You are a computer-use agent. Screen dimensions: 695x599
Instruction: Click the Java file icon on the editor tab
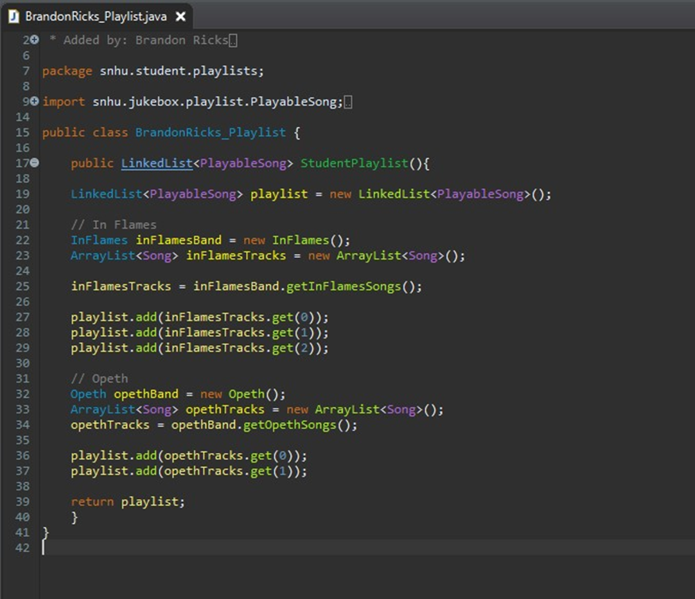coord(12,15)
